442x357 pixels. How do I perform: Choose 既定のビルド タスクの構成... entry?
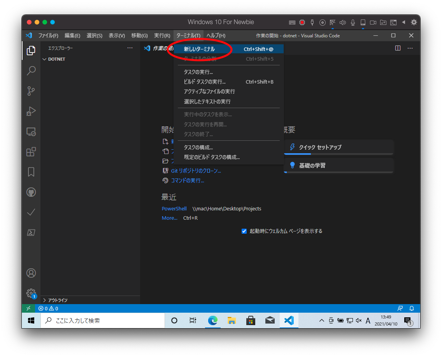pyautogui.click(x=229, y=157)
